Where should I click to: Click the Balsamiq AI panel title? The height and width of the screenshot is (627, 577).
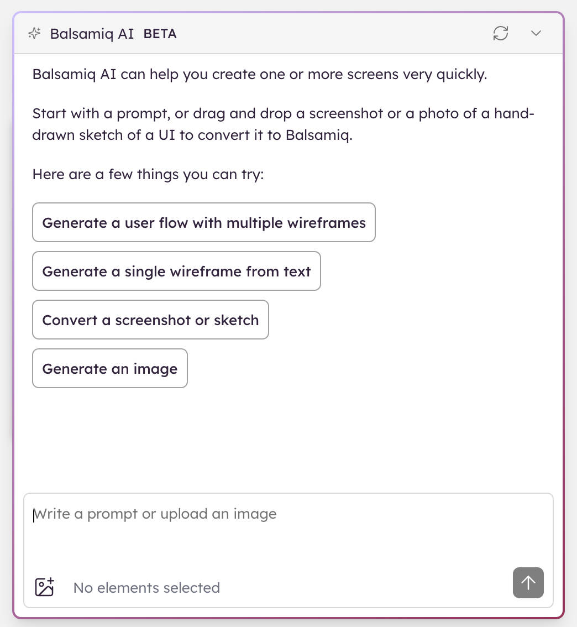click(x=92, y=34)
